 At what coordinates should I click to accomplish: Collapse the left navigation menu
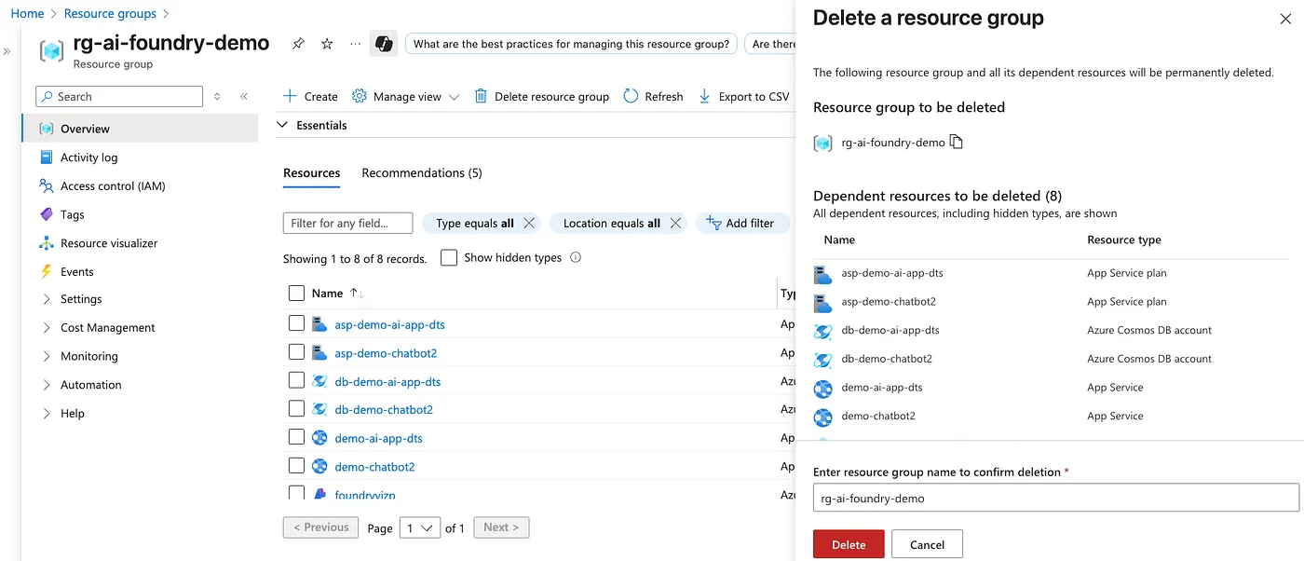click(244, 96)
